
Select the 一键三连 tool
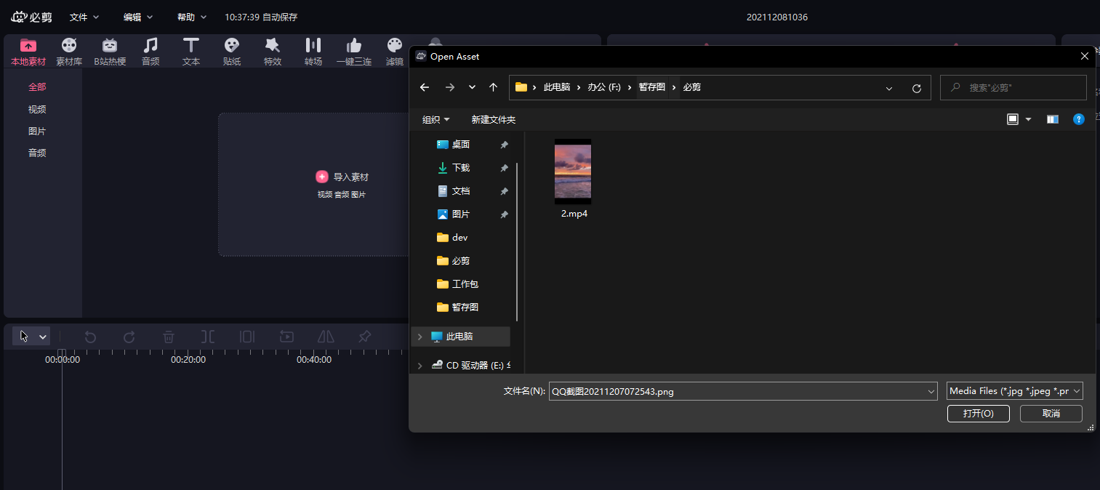pyautogui.click(x=354, y=51)
